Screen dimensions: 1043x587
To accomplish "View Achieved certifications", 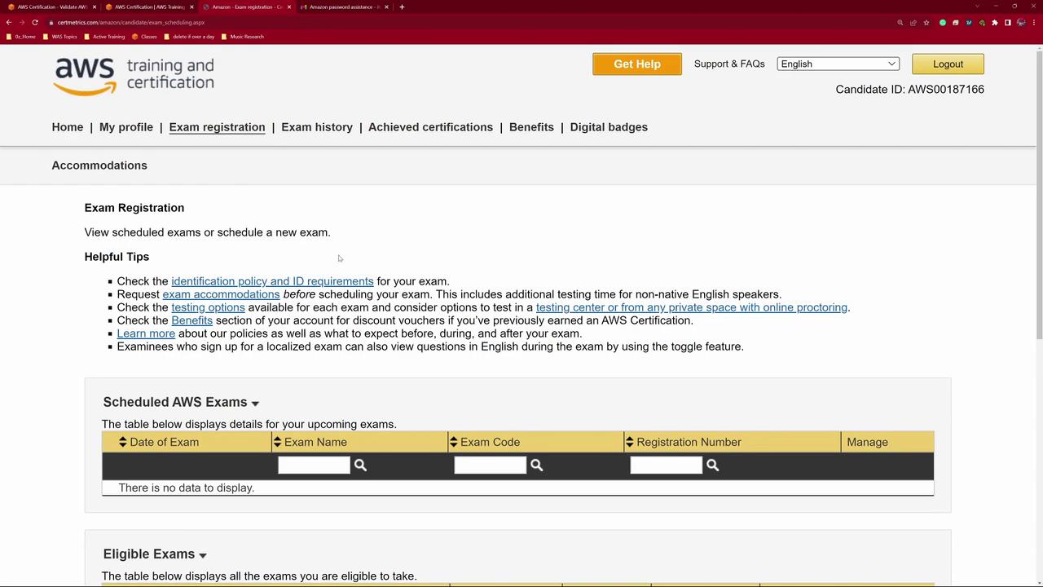I will coord(430,127).
